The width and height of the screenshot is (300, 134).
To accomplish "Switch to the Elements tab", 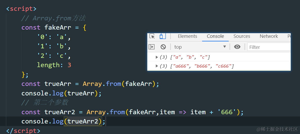I will (188, 36).
